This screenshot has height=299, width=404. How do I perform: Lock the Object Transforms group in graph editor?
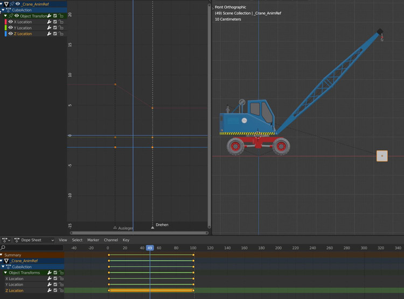pos(61,16)
